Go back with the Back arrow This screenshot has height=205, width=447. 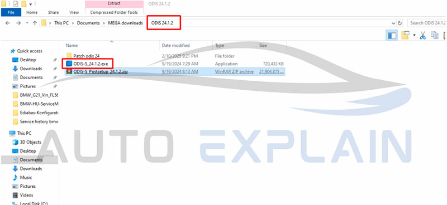[8, 23]
